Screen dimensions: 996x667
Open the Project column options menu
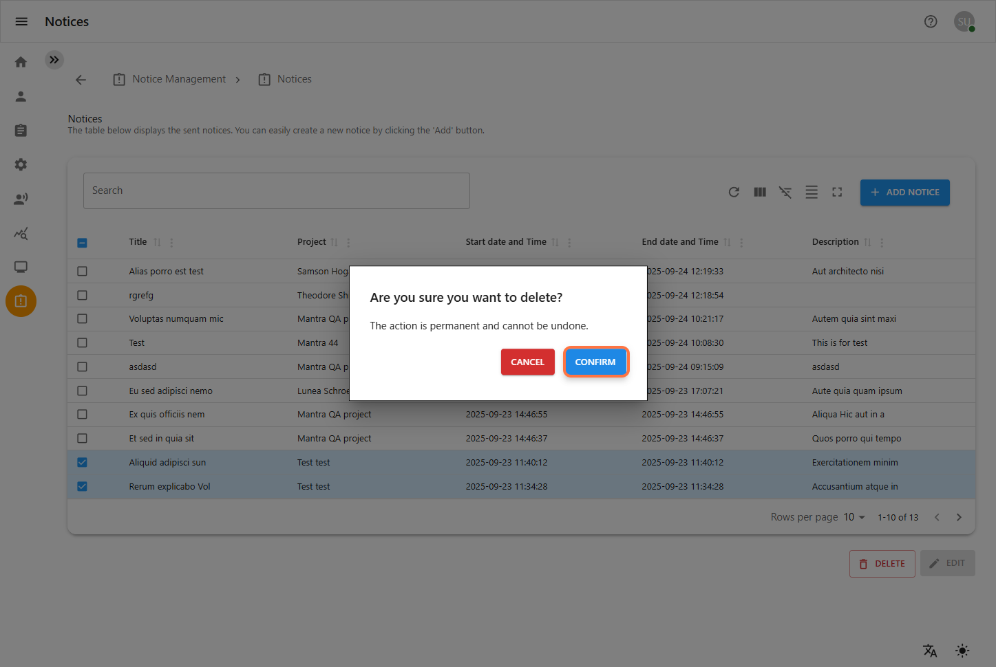[348, 241]
